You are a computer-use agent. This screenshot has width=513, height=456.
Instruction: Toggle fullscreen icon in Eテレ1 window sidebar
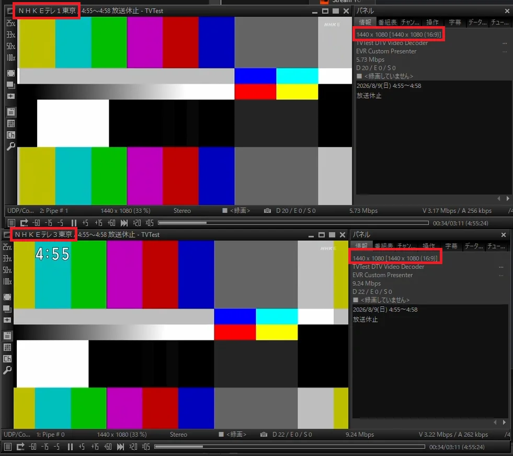(x=11, y=73)
